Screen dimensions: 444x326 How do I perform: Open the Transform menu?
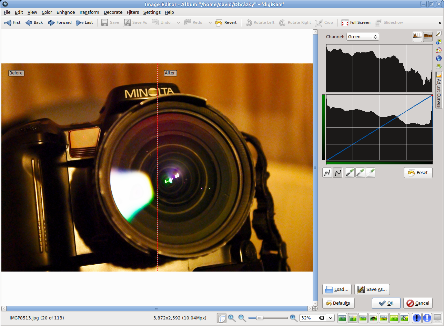(x=89, y=12)
